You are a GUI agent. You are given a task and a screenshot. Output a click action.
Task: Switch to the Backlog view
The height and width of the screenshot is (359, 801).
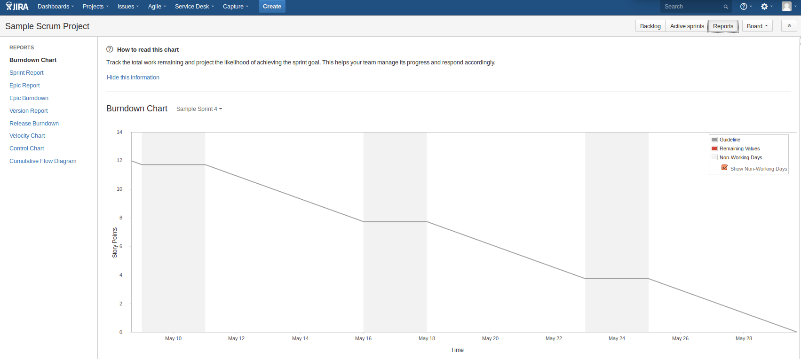(x=650, y=26)
